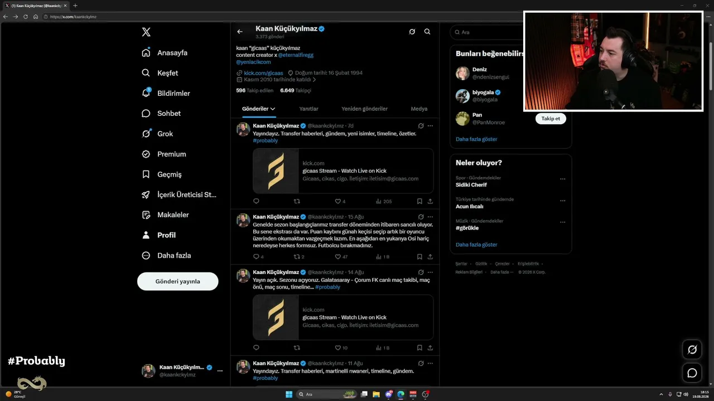Search this profile using the header magnifier icon
Image resolution: width=714 pixels, height=401 pixels.
427,32
